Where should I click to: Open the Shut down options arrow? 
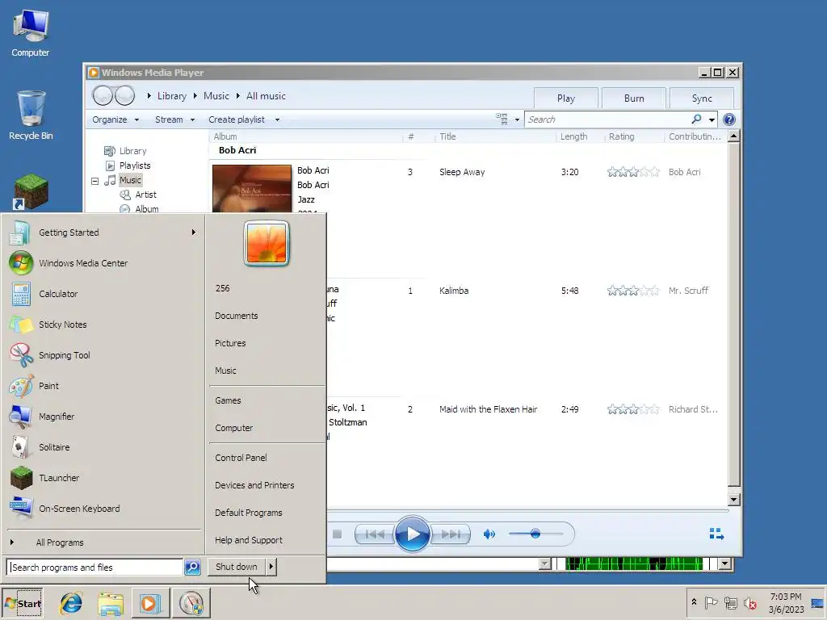click(271, 567)
